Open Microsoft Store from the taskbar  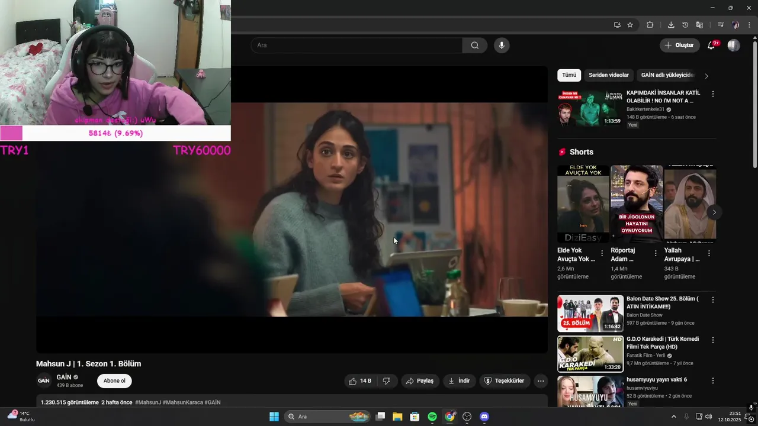coord(415,417)
